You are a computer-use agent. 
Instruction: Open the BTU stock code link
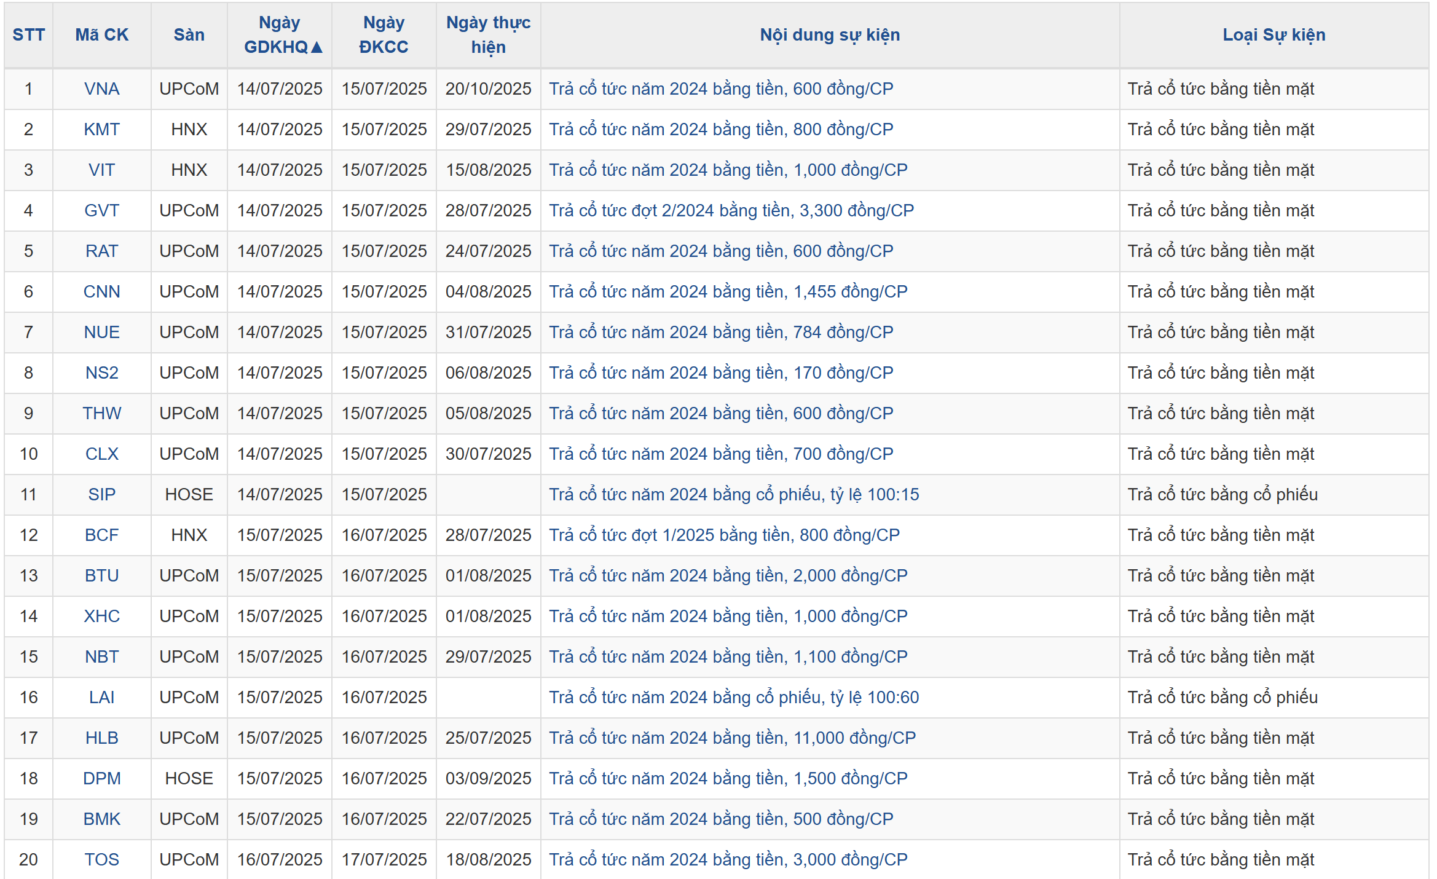tap(101, 576)
